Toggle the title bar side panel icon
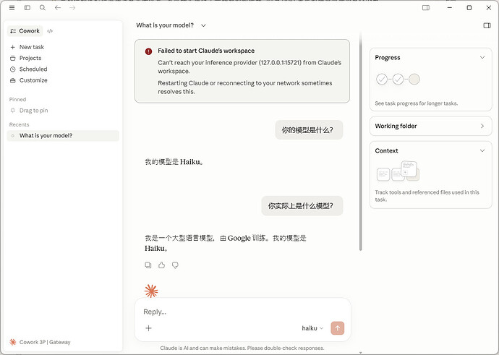 coord(425,8)
